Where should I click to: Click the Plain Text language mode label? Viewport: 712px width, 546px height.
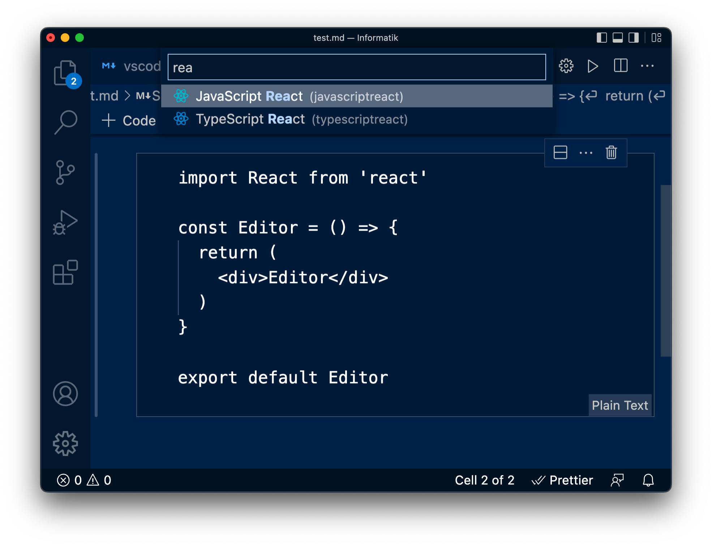pyautogui.click(x=620, y=405)
